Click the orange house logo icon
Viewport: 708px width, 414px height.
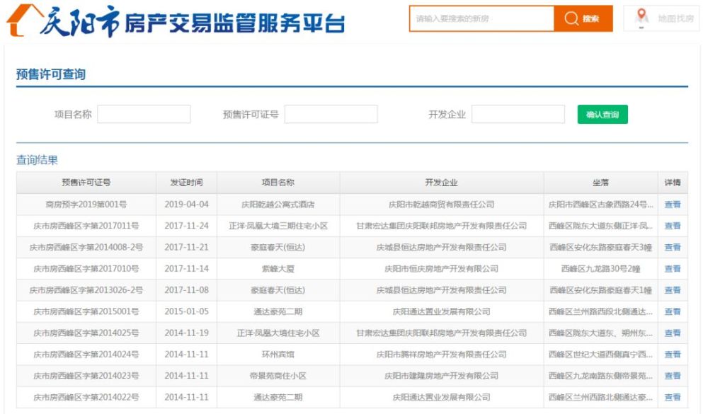(25, 21)
